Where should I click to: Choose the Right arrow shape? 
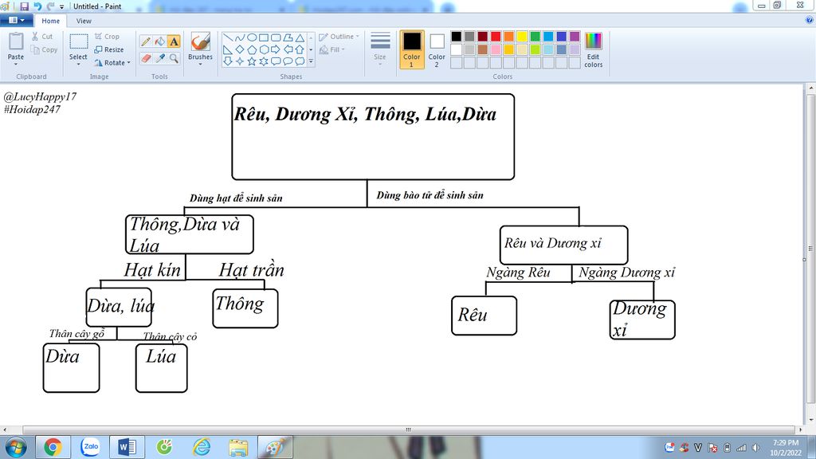click(275, 50)
